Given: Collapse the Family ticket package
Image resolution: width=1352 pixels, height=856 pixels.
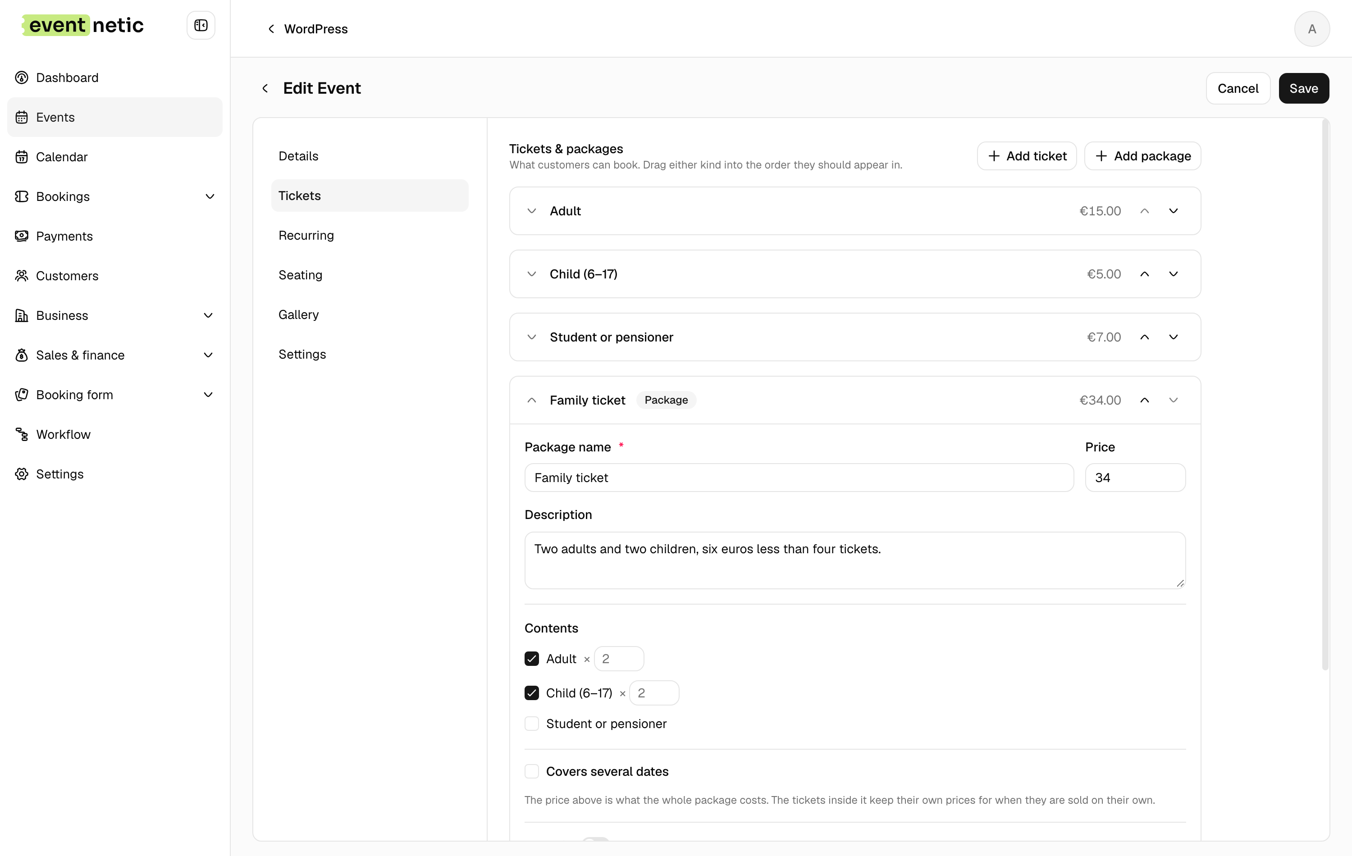Looking at the screenshot, I should point(531,400).
